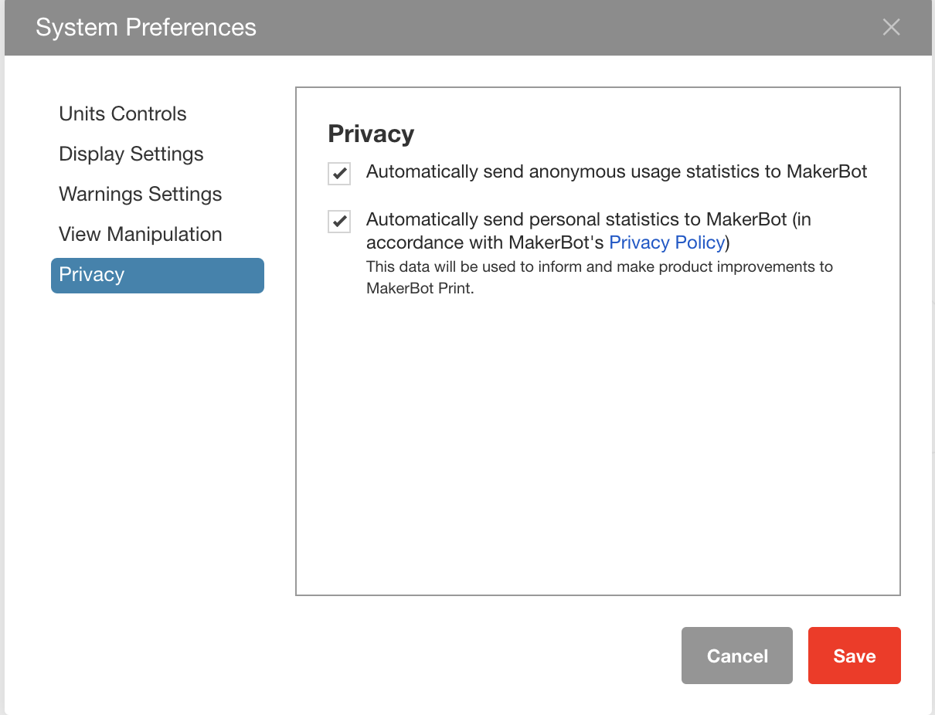The image size is (935, 715).
Task: Select the highlighted Privacy sidebar item
Action: [157, 275]
